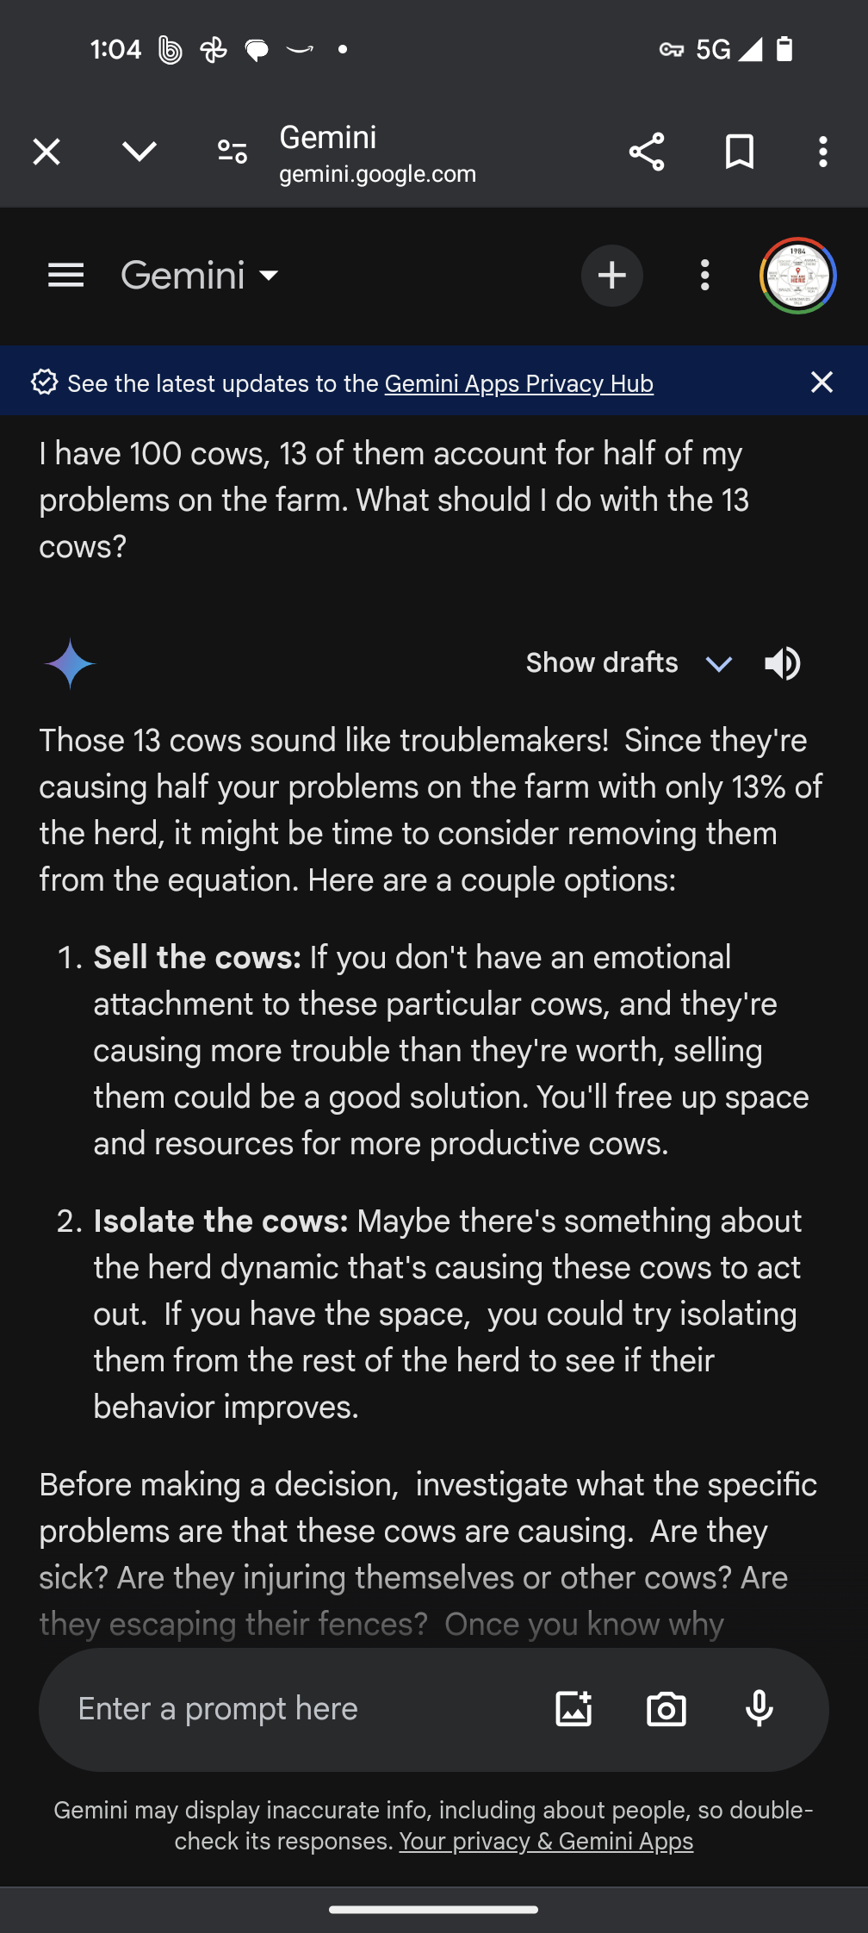Tap the Gemini sparkle response icon
The width and height of the screenshot is (868, 1933).
click(70, 663)
